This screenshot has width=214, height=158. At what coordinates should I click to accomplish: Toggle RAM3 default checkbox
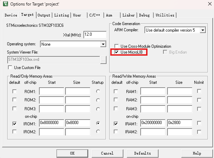tap(116, 109)
